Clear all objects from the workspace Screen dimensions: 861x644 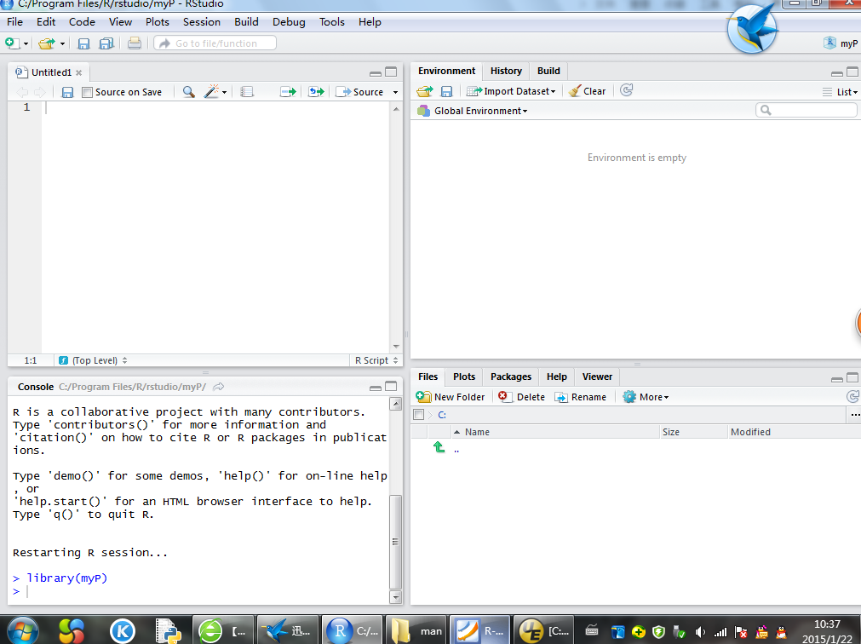(x=587, y=91)
